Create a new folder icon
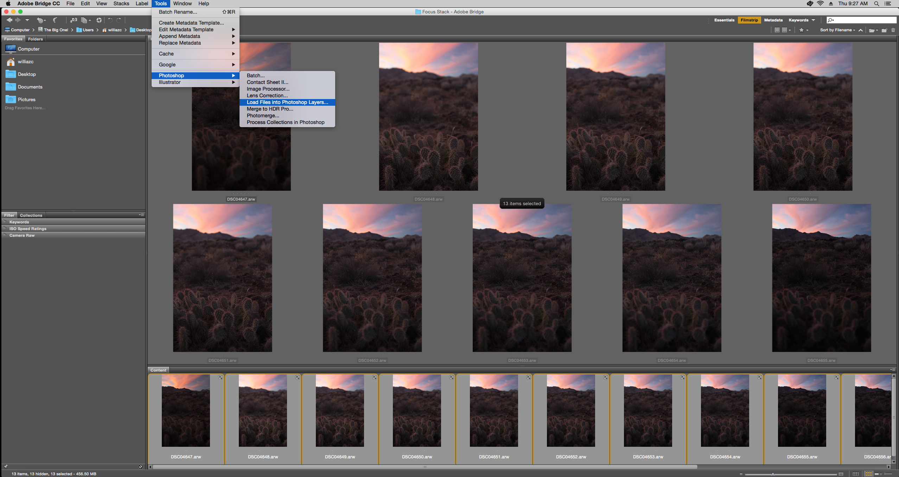899x477 pixels. [884, 30]
